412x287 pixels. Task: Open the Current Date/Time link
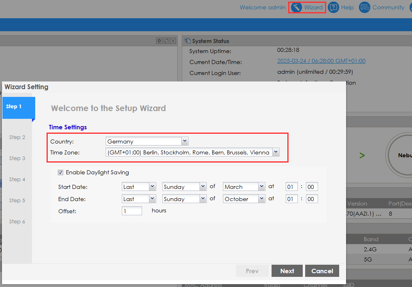(x=321, y=61)
